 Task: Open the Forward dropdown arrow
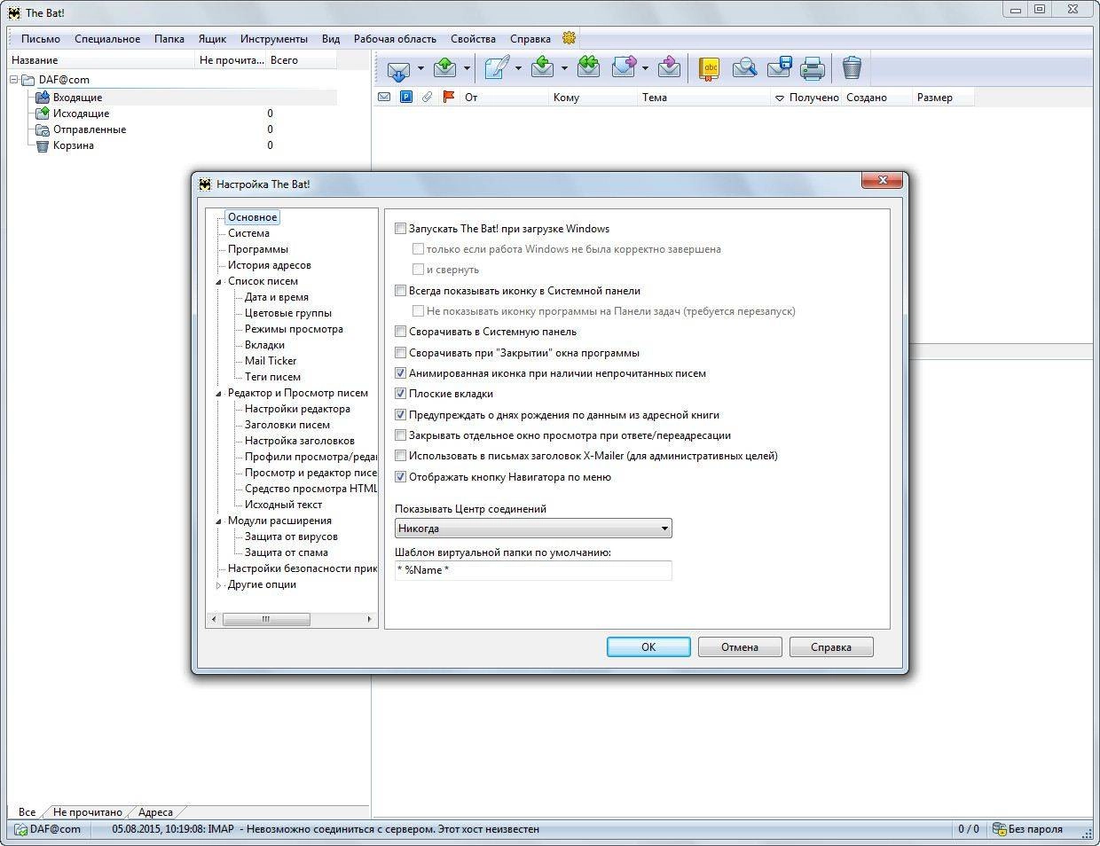[x=646, y=68]
